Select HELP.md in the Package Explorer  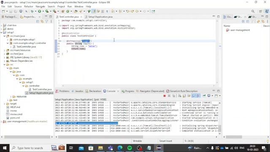click(15, 107)
